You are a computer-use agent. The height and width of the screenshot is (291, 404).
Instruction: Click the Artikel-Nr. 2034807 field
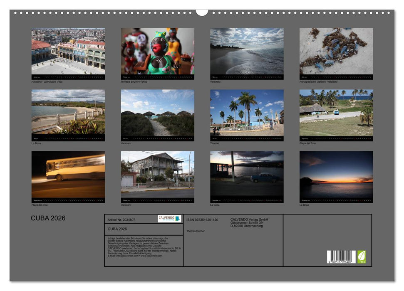click(121, 219)
